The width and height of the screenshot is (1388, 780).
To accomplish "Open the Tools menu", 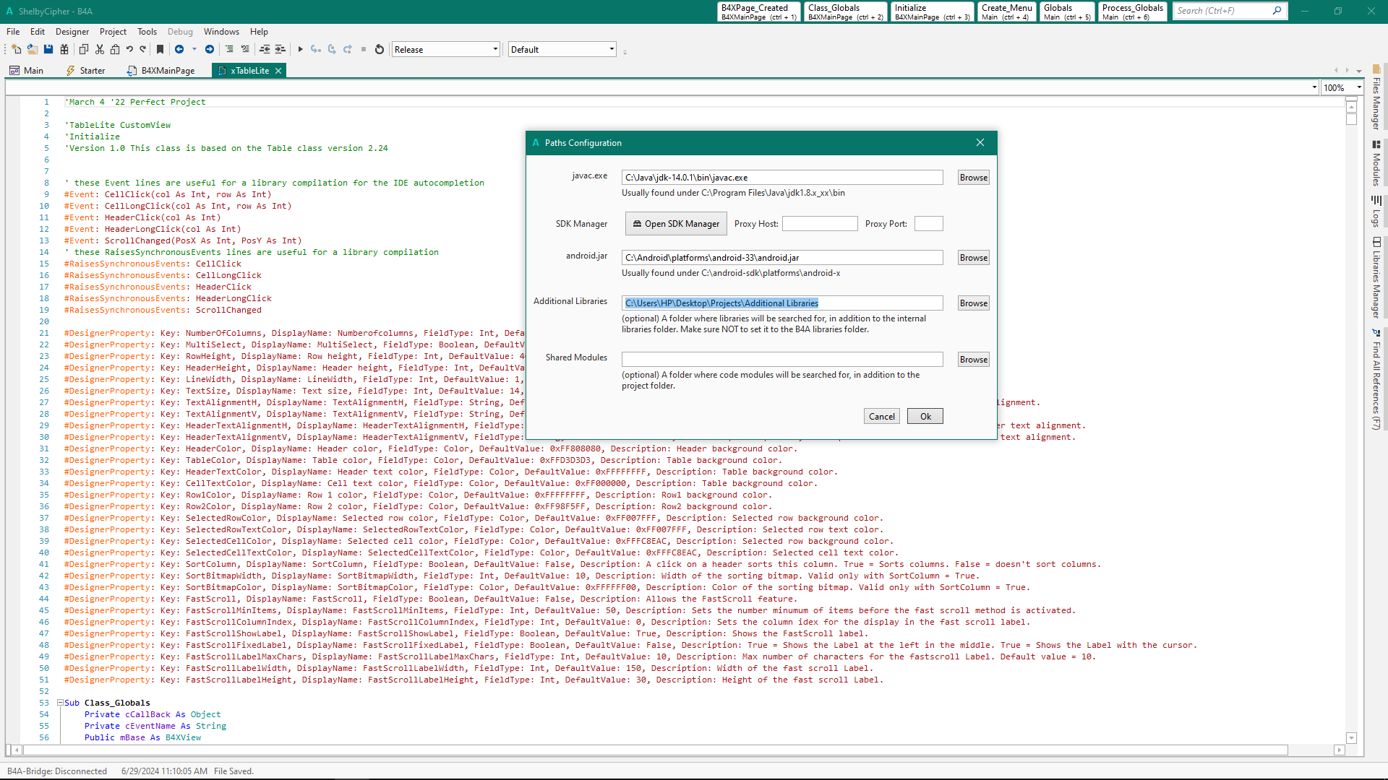I will click(x=147, y=32).
